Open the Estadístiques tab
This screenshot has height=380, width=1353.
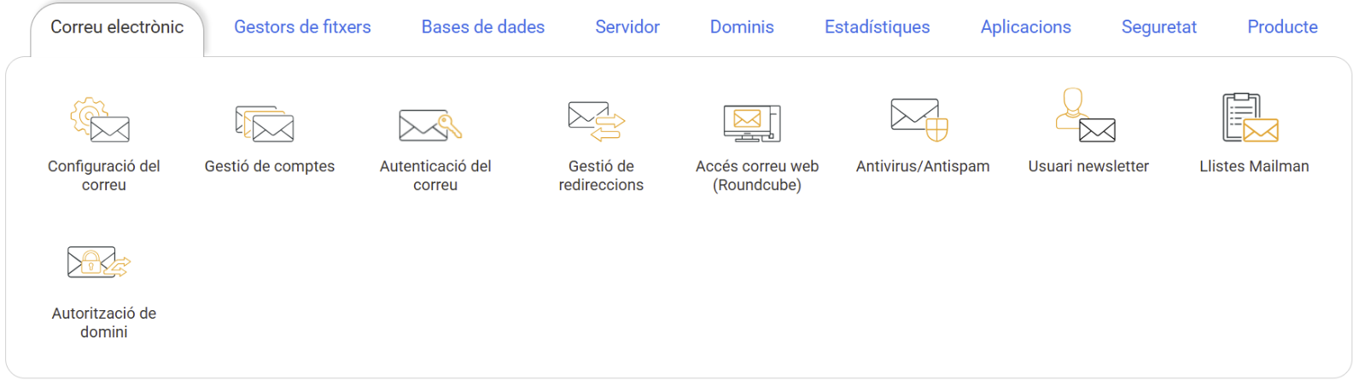pos(878,27)
